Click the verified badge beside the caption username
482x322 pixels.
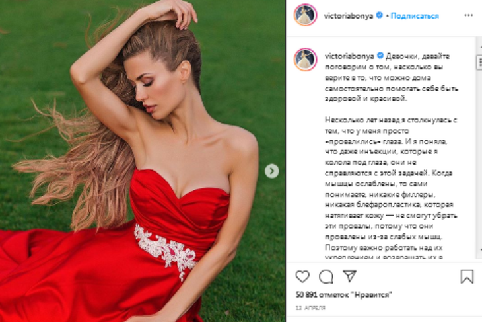pos(380,56)
